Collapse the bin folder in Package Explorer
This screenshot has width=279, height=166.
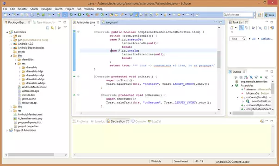(x=11, y=56)
